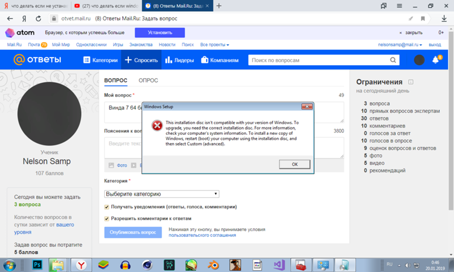The image size is (454, 272).
Task: Click the 'вашего уровня' link
Action: click(x=44, y=228)
